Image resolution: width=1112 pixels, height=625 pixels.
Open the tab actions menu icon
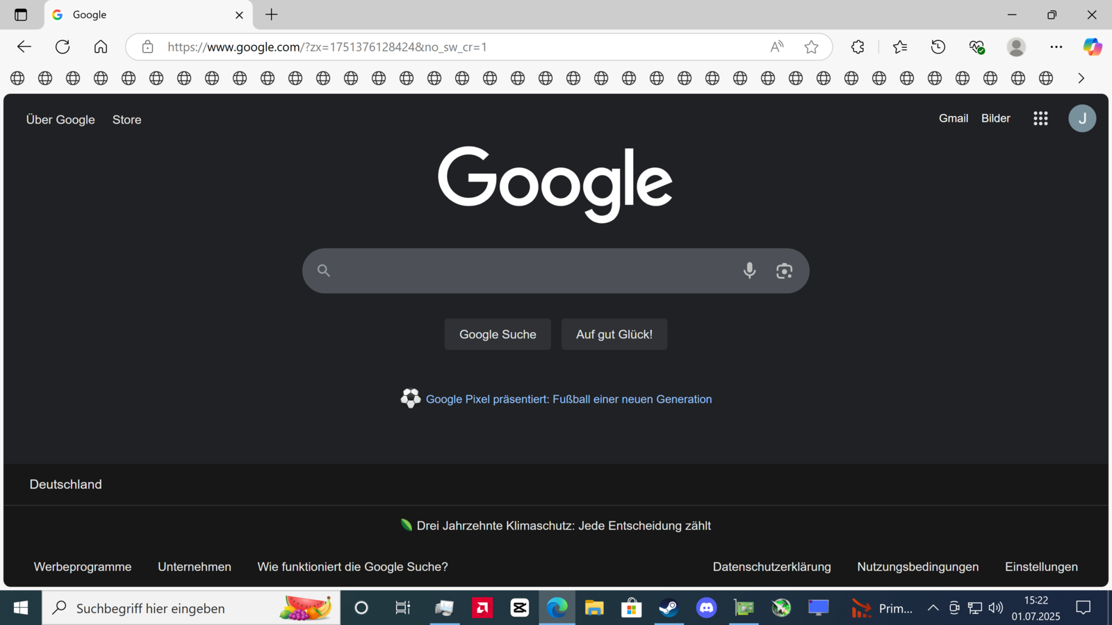coord(21,15)
